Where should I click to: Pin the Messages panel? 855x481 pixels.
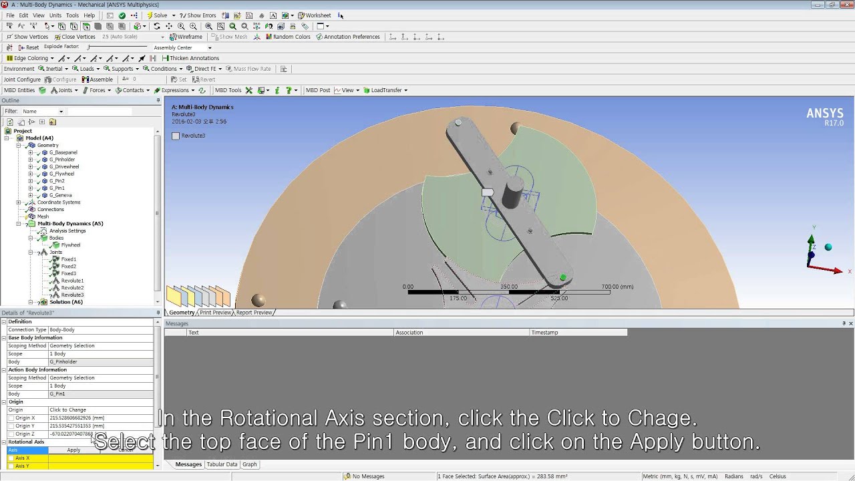point(844,323)
